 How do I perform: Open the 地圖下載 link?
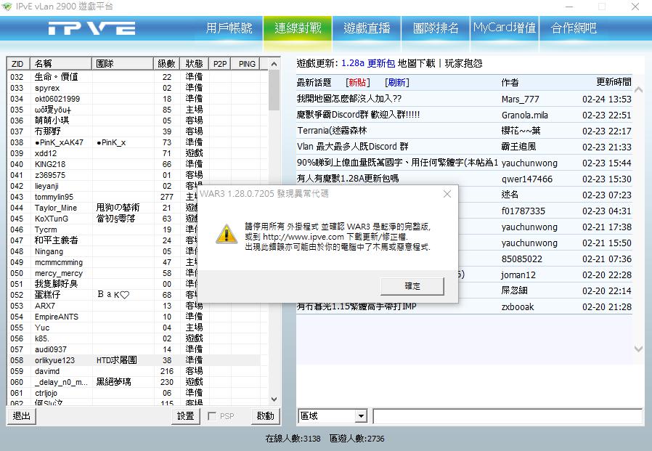(x=416, y=63)
